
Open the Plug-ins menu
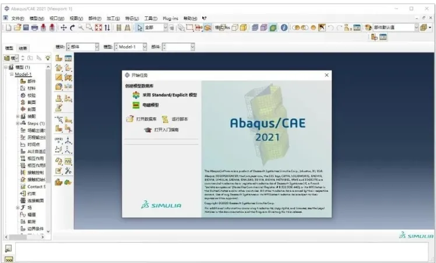pos(170,18)
